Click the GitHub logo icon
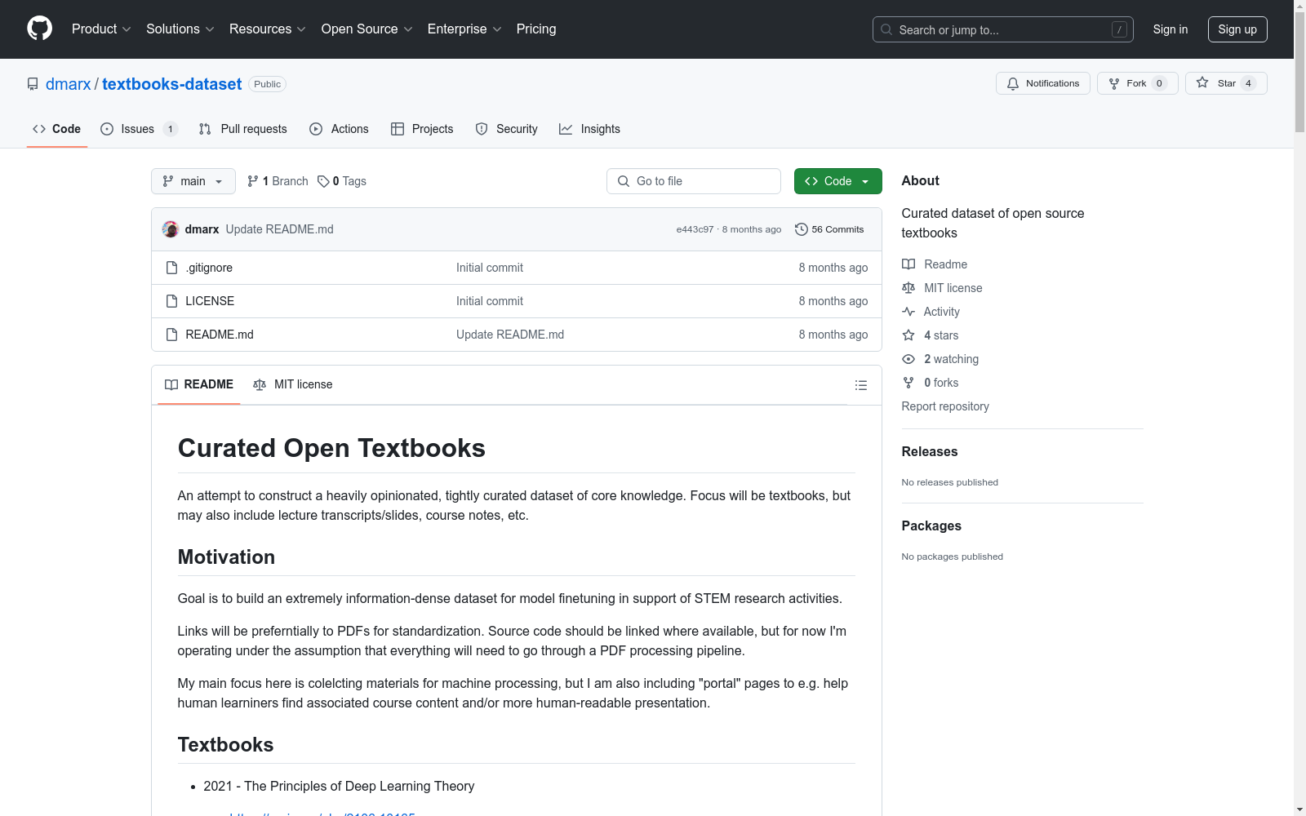This screenshot has height=816, width=1306. 39,29
